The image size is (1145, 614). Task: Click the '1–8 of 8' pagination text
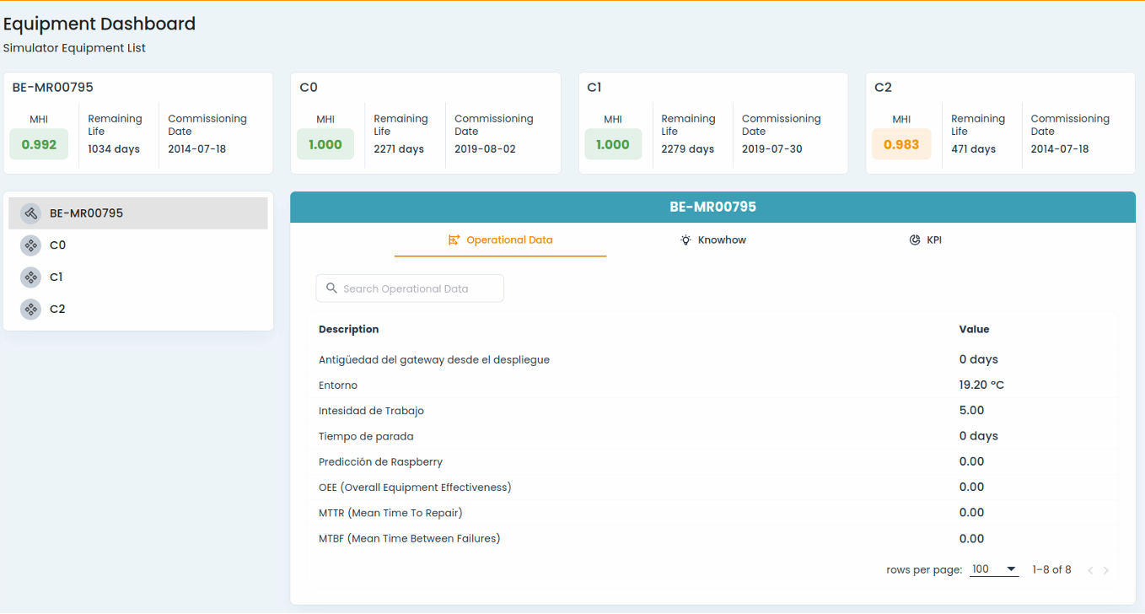(1051, 570)
